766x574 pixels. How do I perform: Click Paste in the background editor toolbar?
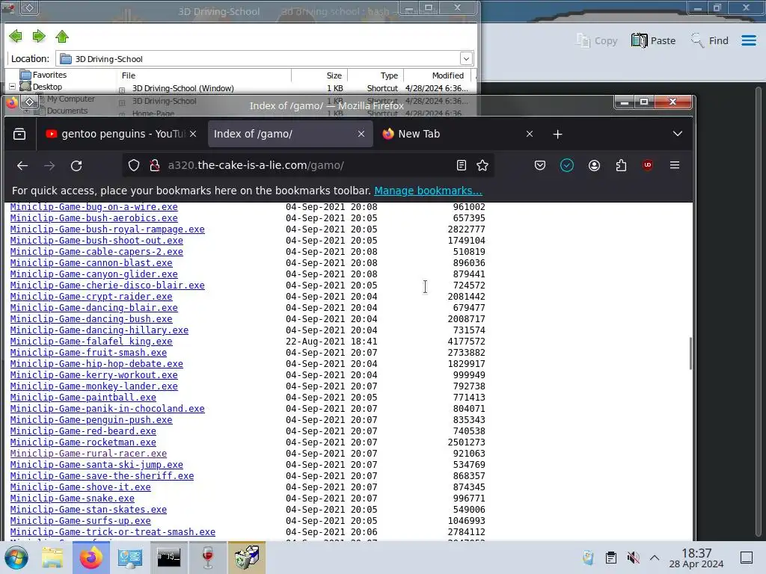(x=653, y=40)
